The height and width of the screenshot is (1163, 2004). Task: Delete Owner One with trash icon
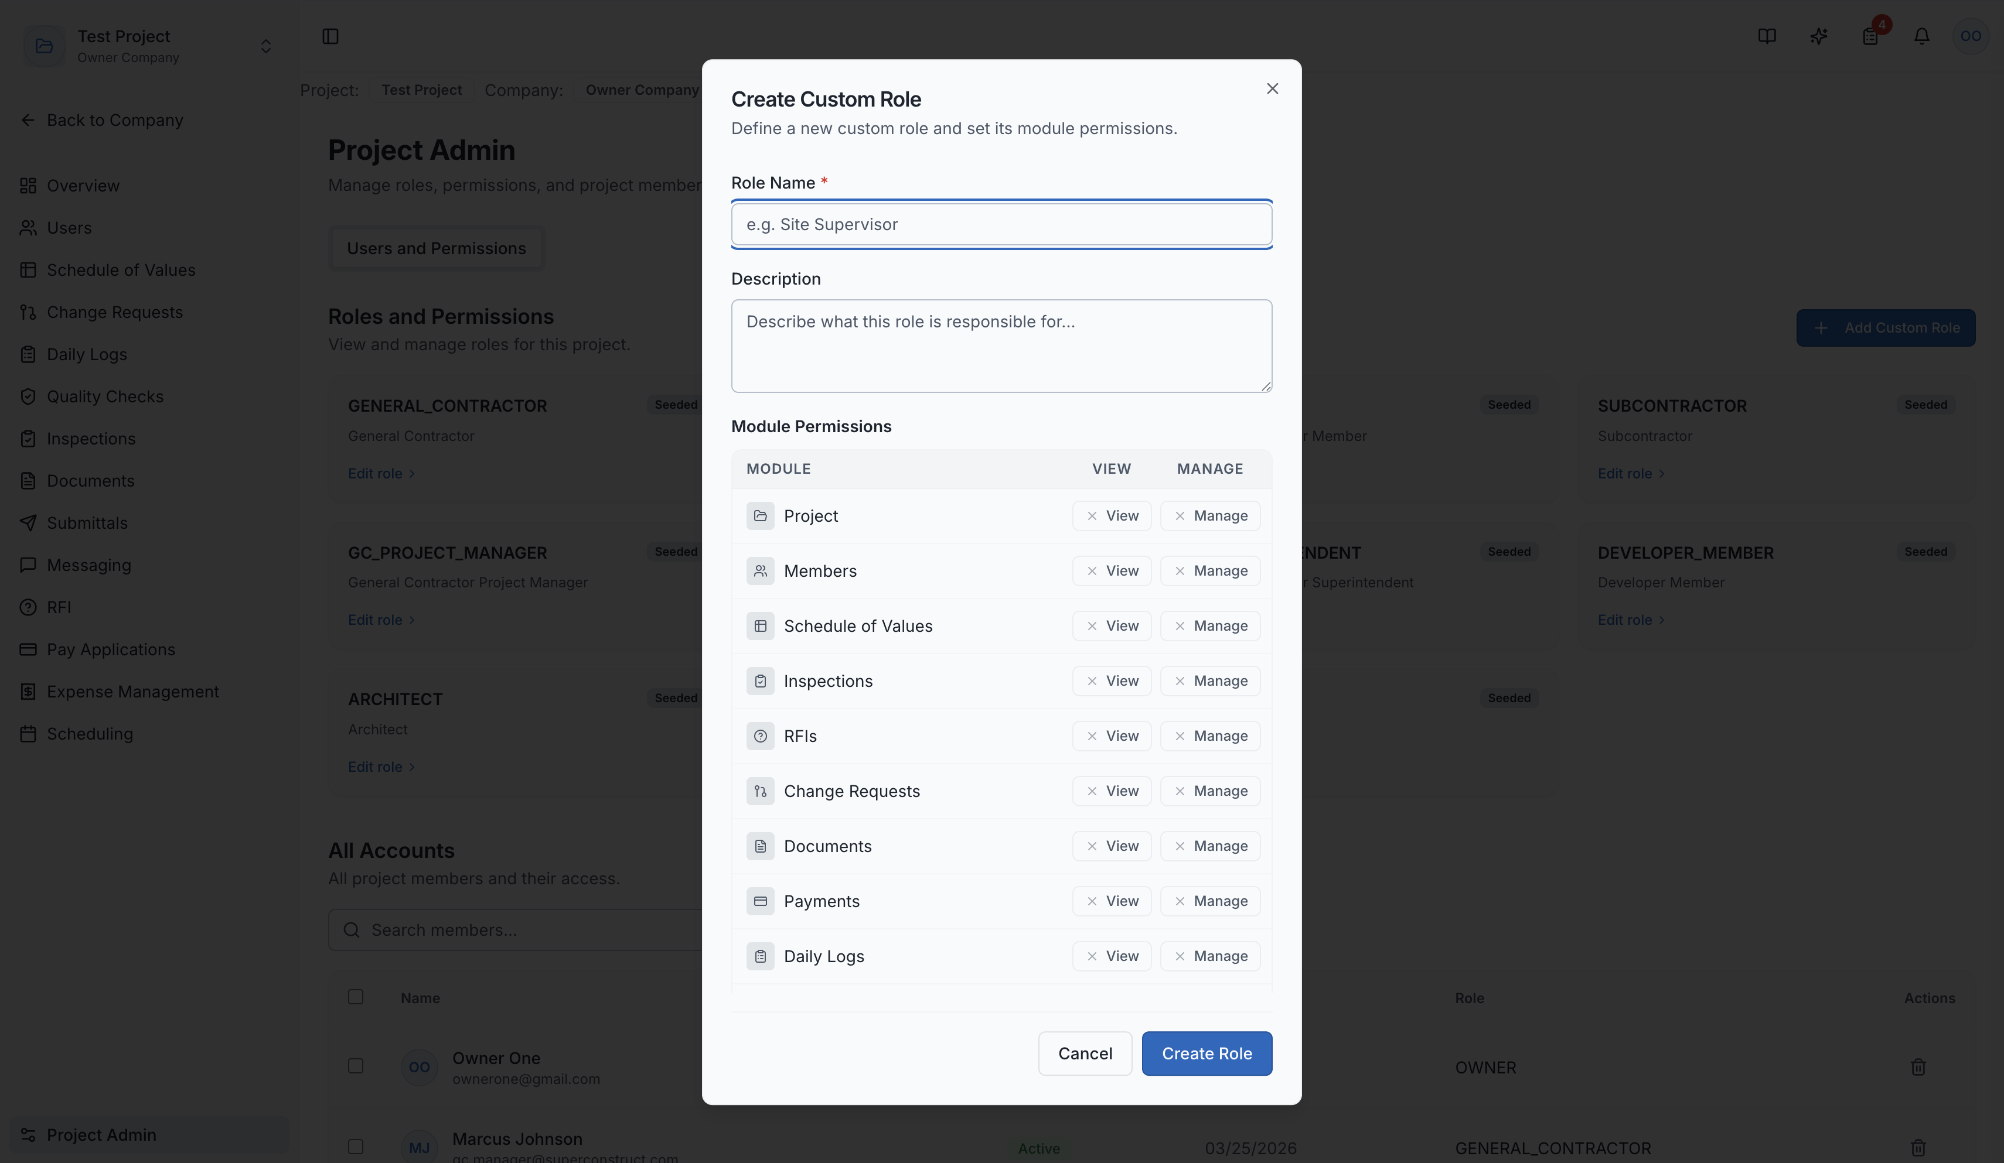tap(1917, 1066)
